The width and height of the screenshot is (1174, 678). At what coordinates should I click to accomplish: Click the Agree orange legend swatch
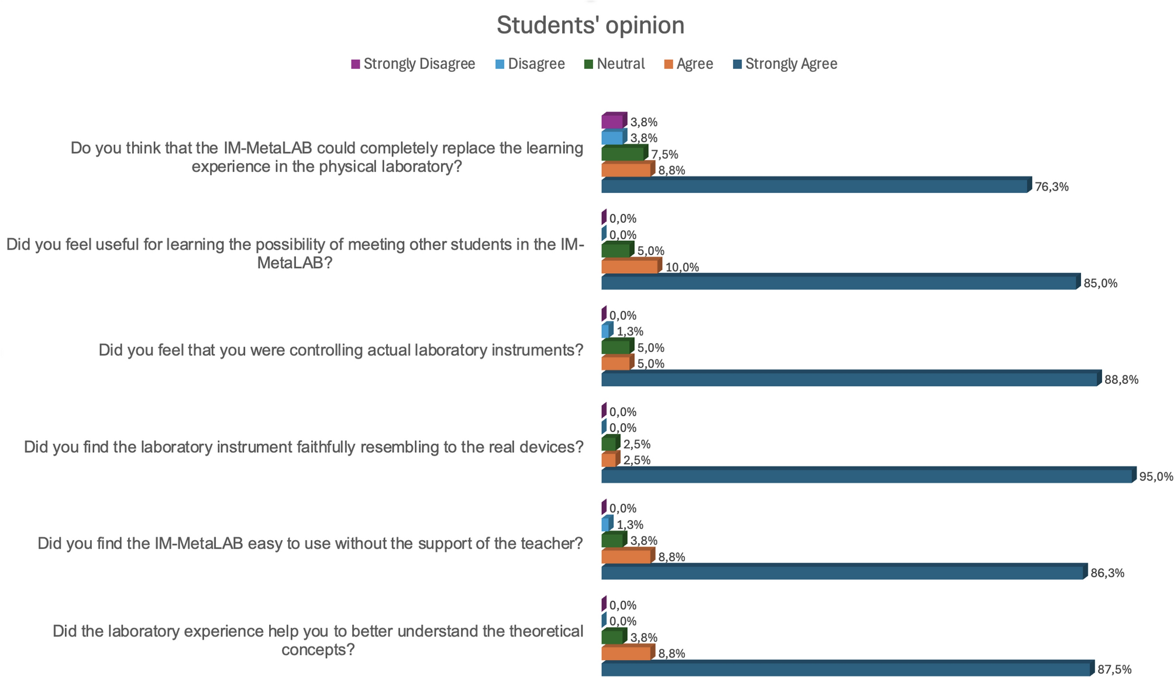tap(669, 64)
